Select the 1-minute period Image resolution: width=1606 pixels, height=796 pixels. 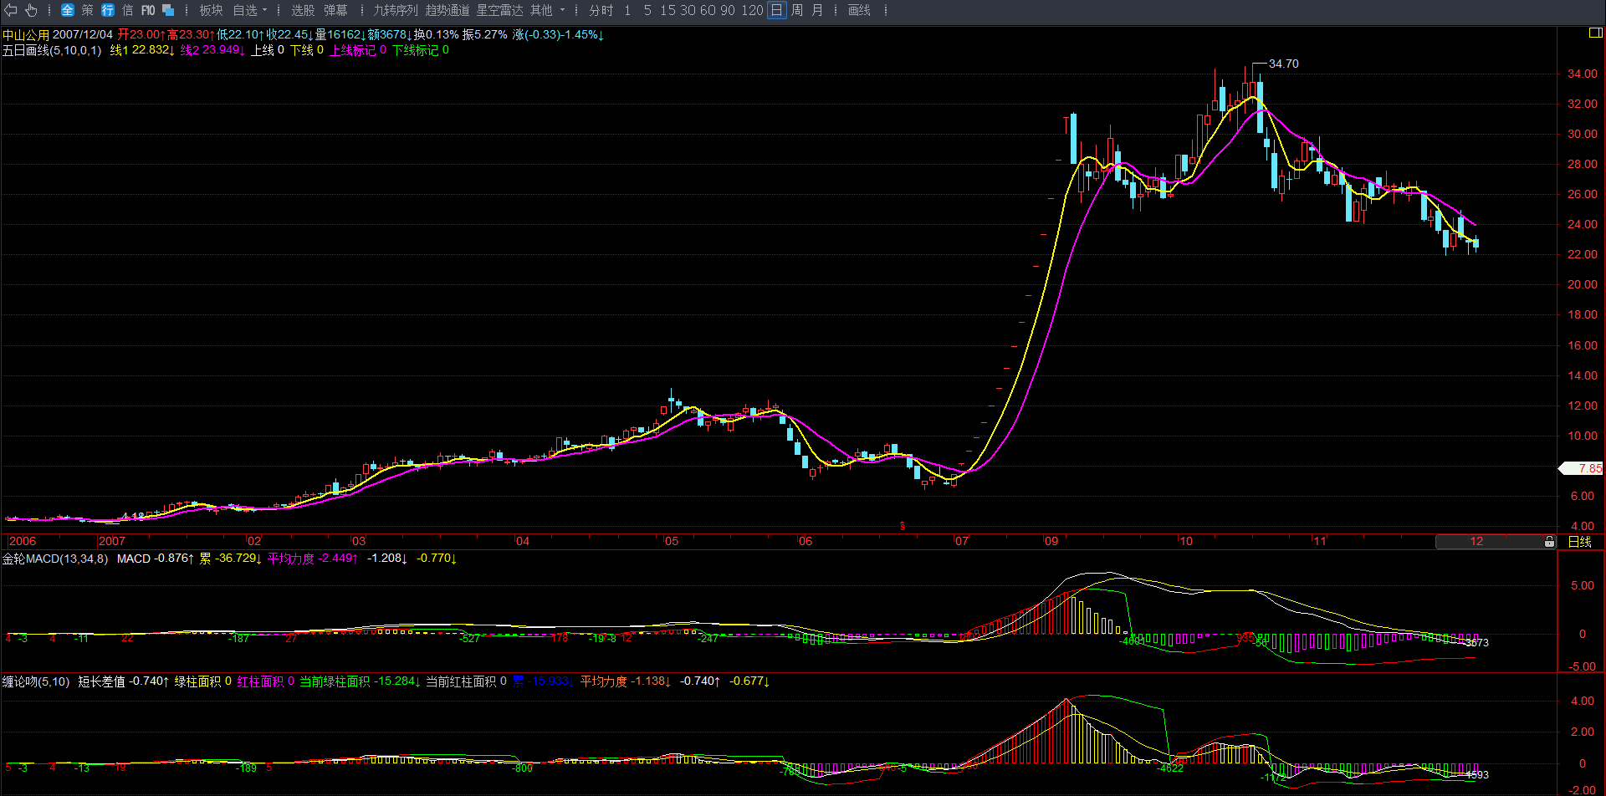coord(627,10)
